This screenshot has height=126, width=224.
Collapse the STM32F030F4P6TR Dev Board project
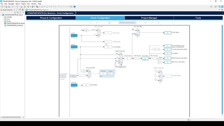[x=1, y=15]
